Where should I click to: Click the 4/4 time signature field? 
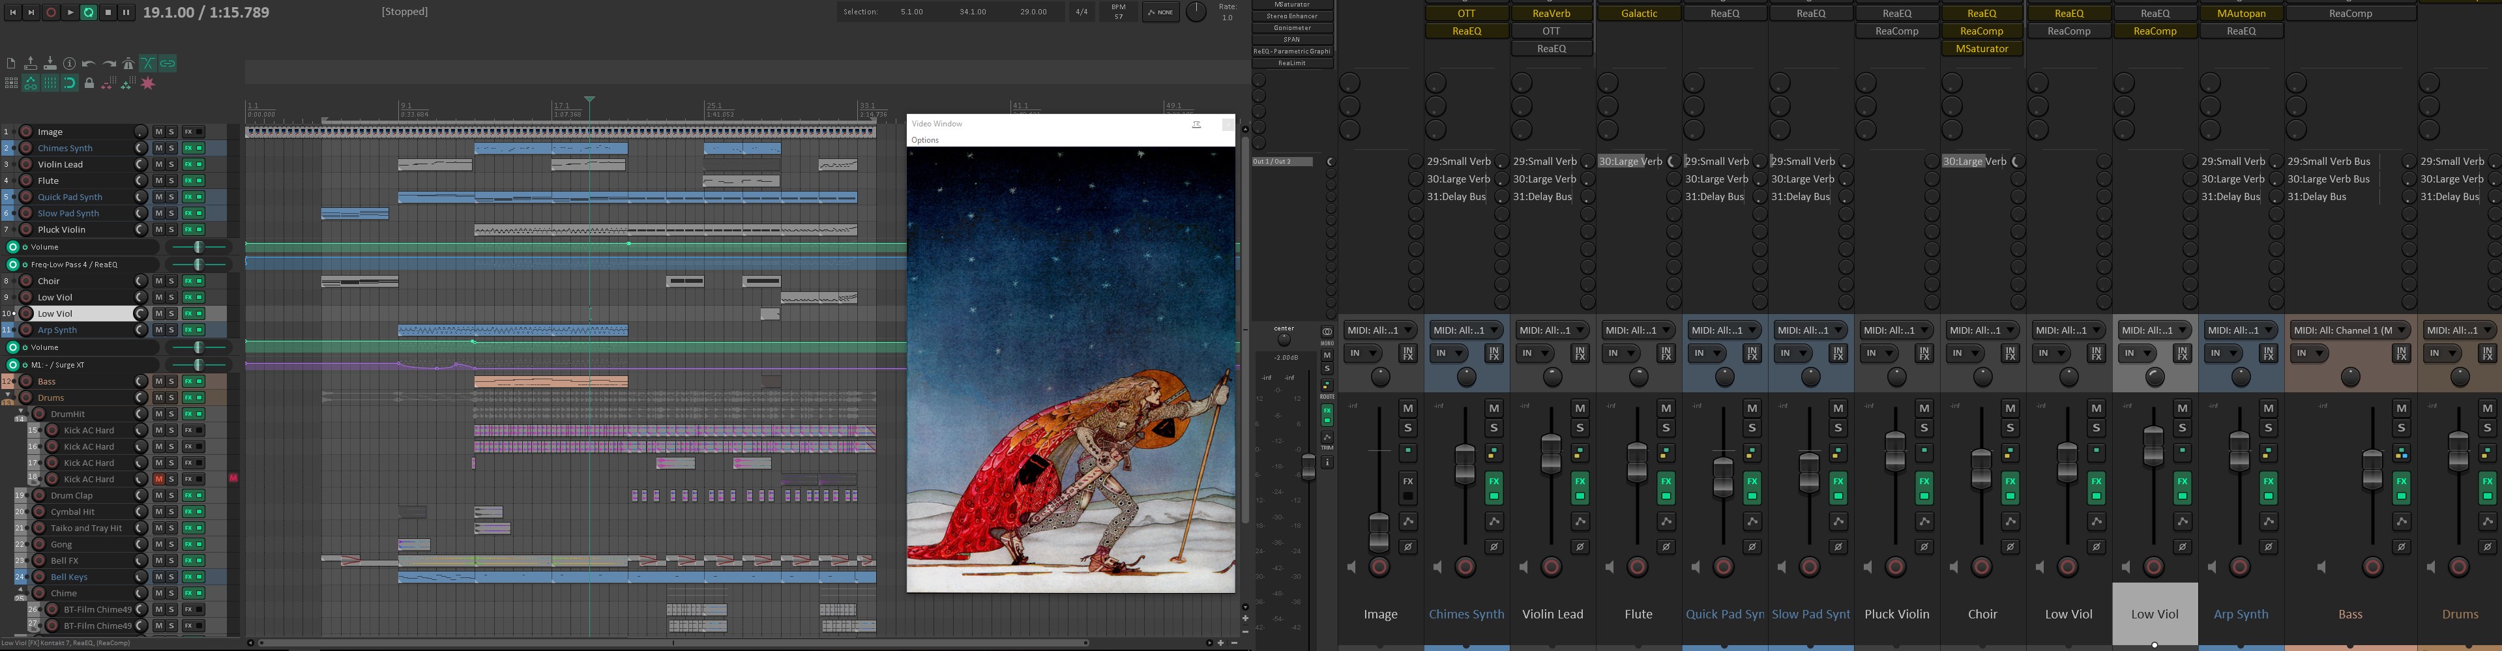pos(1081,12)
